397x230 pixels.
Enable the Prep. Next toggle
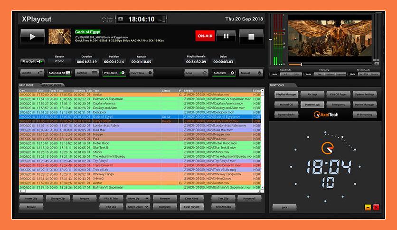coord(115,73)
